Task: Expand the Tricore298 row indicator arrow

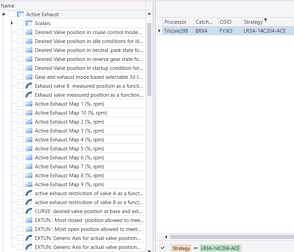Action: click(x=159, y=31)
